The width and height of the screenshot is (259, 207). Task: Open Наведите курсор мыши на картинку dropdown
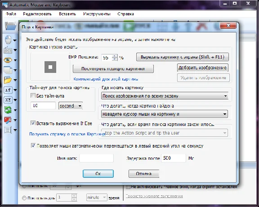[165, 114]
